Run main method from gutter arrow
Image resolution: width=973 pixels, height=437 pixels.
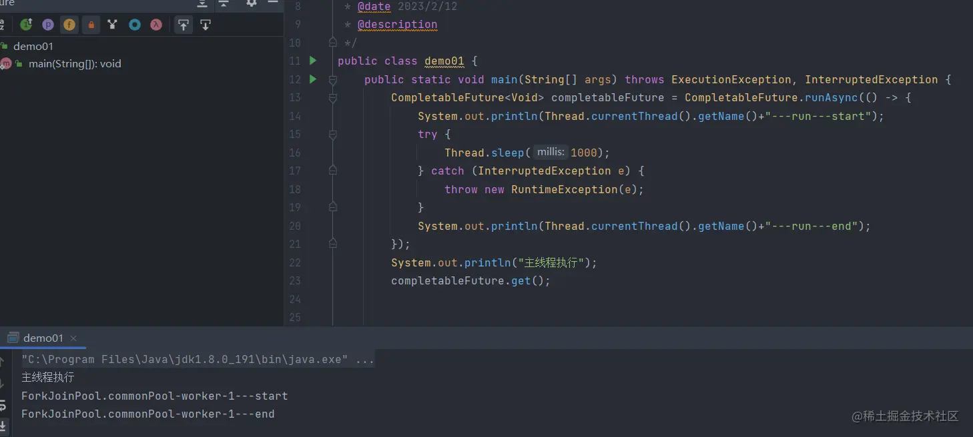pyautogui.click(x=313, y=79)
